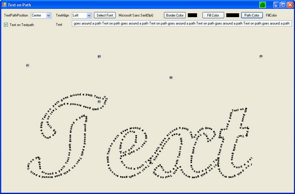Click the Path Color button
Viewport: 295px width, 194px height.
[x=252, y=15]
